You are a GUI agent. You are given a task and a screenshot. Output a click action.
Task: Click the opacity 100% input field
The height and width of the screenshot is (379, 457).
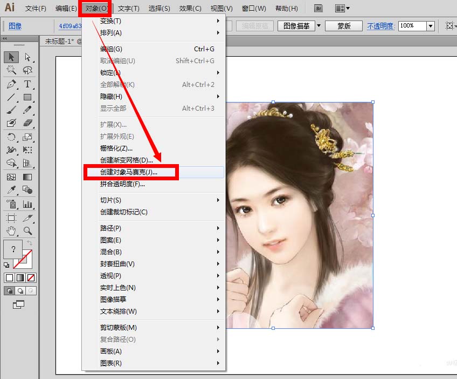(x=412, y=26)
